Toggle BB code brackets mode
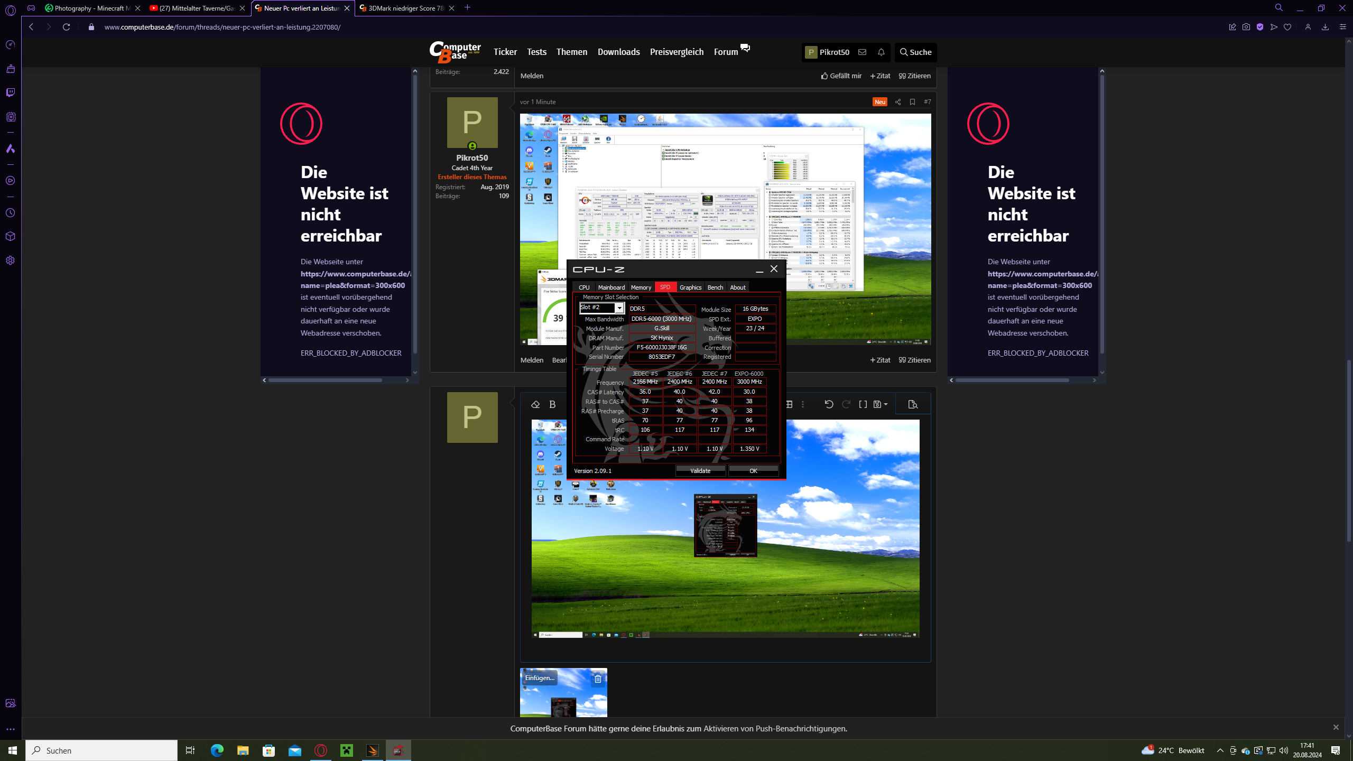 point(863,404)
